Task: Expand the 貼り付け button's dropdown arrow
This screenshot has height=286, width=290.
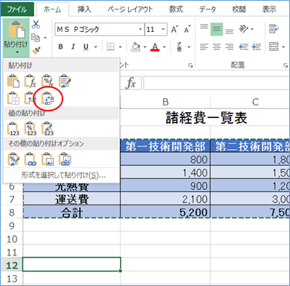Action: click(17, 52)
